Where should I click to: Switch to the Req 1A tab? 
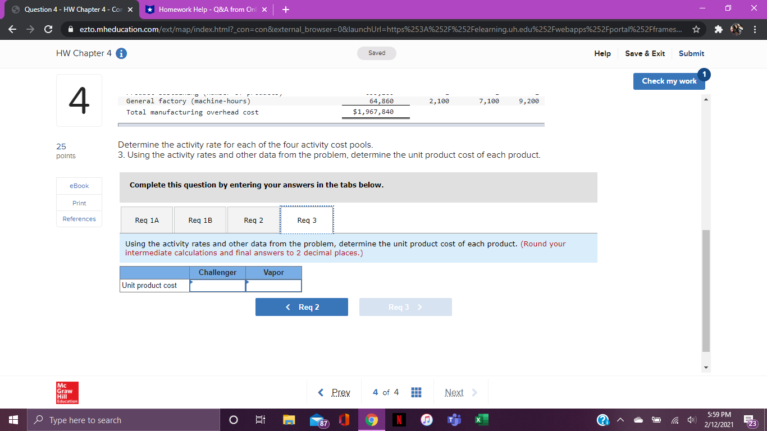[x=146, y=219]
